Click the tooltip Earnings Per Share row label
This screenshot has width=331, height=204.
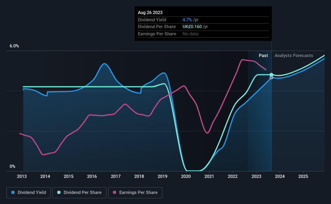(x=157, y=34)
